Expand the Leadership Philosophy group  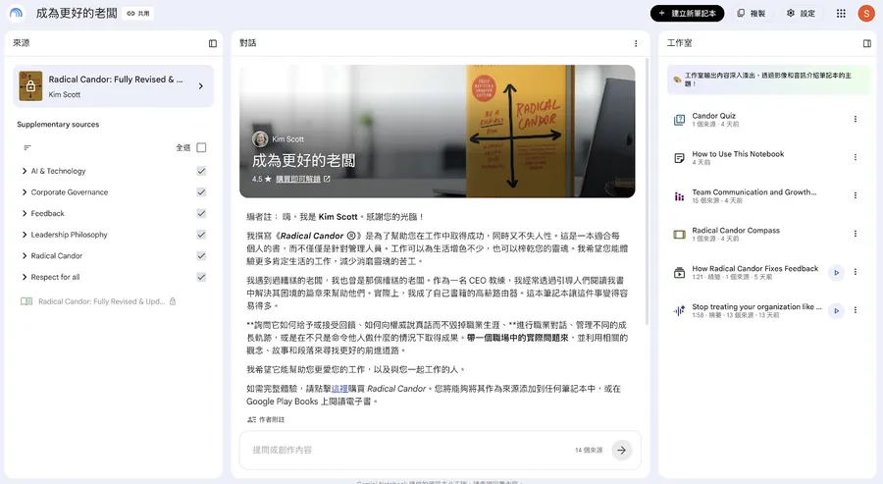tap(25, 235)
